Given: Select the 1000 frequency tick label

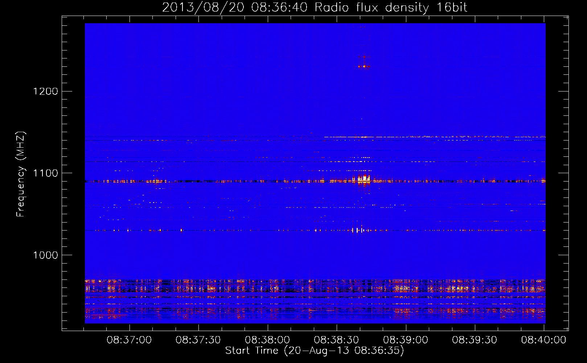Looking at the screenshot, I should pos(46,255).
